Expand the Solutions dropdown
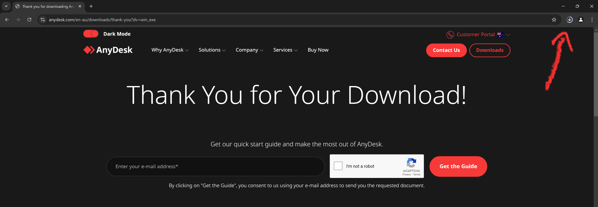This screenshot has width=598, height=207. (x=212, y=50)
